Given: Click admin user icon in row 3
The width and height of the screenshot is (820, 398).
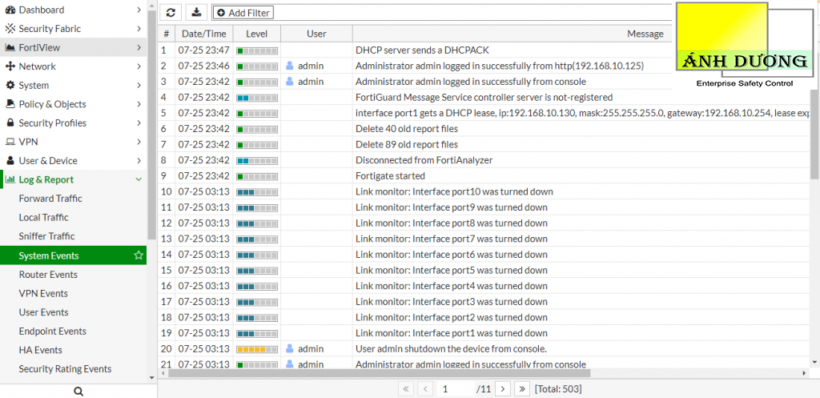Looking at the screenshot, I should point(290,82).
